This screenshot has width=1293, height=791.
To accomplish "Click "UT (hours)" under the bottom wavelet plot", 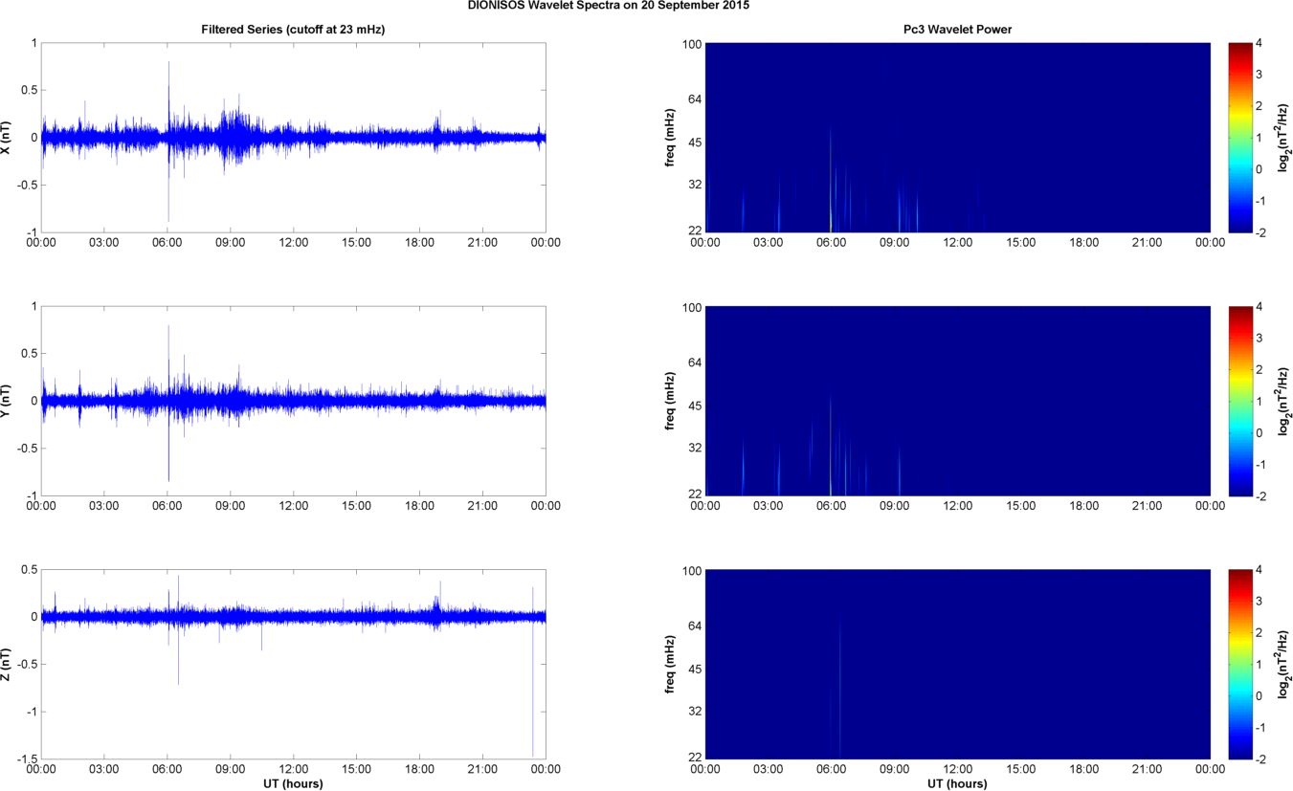I will (958, 783).
